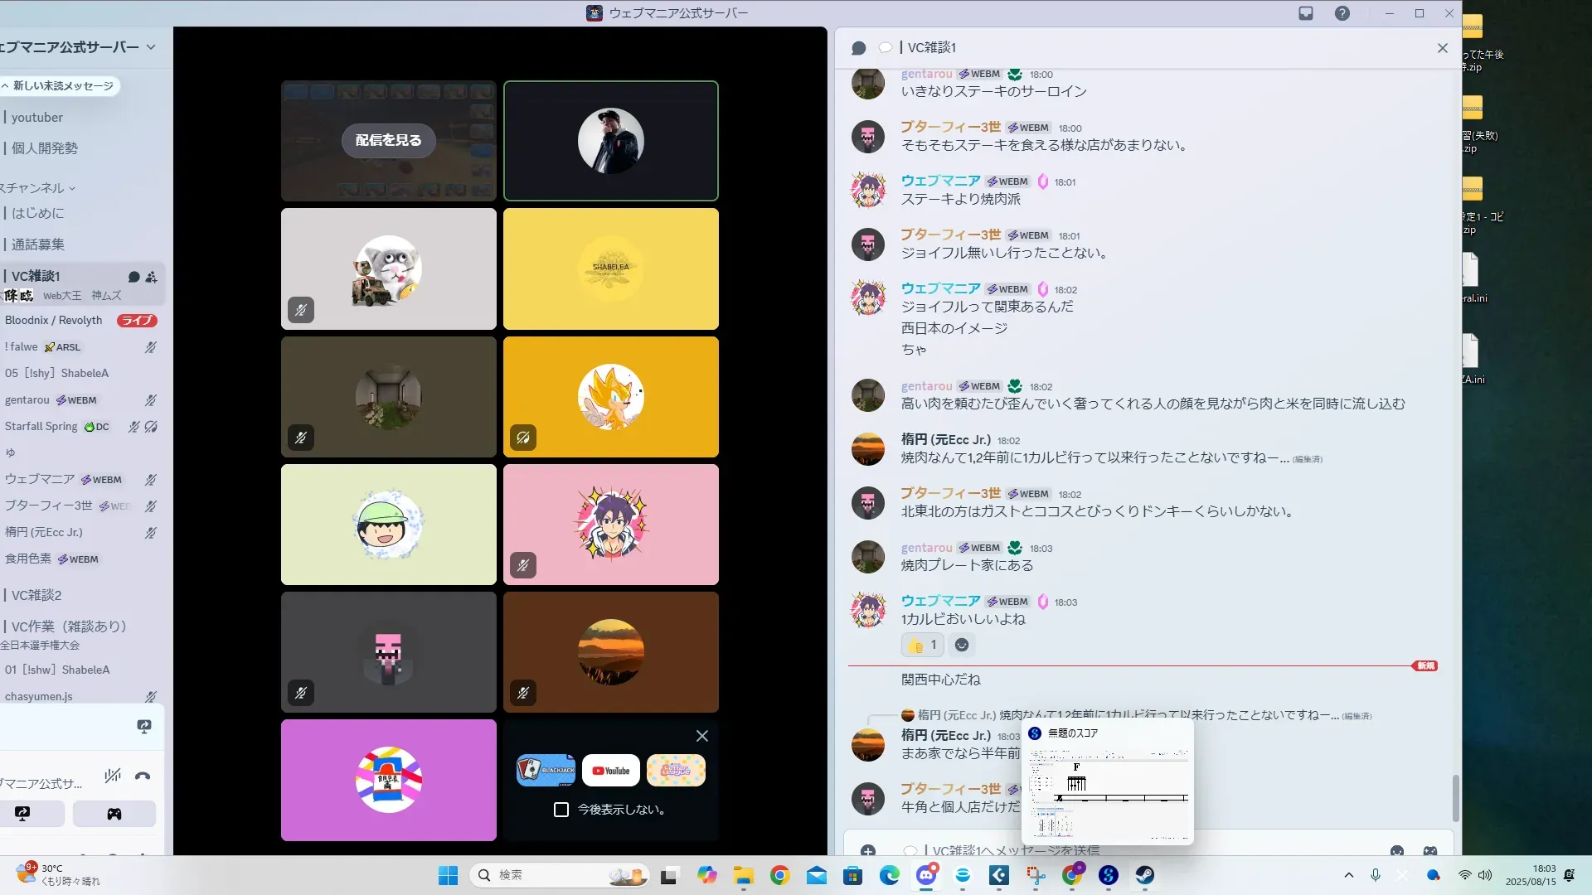Click the disconnect call phone icon
1592x895 pixels.
(143, 776)
